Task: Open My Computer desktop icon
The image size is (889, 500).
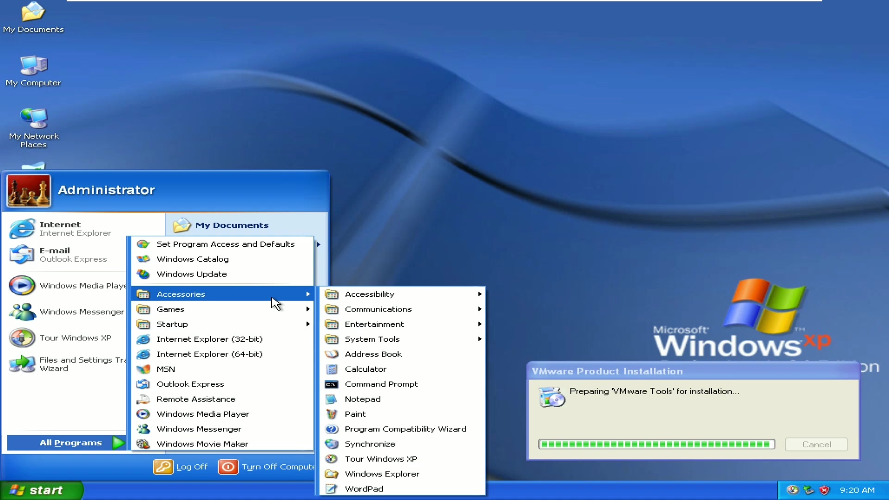Action: click(33, 71)
